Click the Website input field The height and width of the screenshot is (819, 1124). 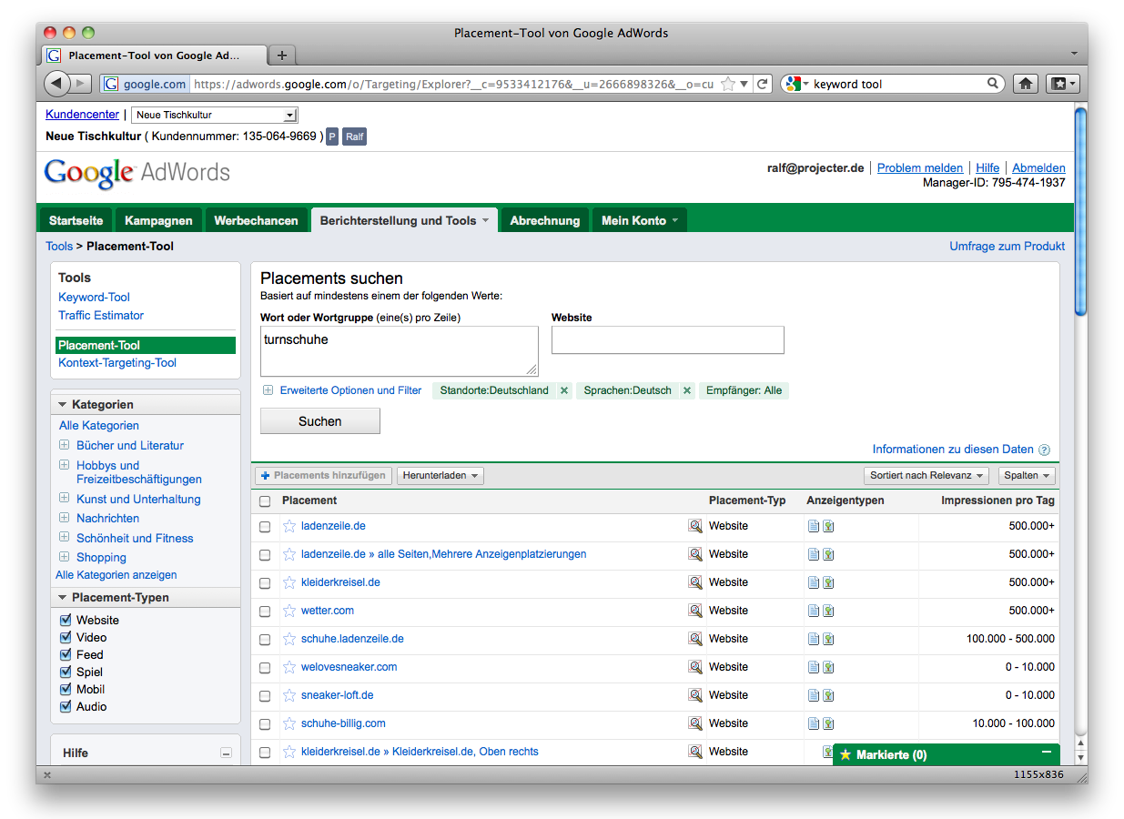[667, 340]
